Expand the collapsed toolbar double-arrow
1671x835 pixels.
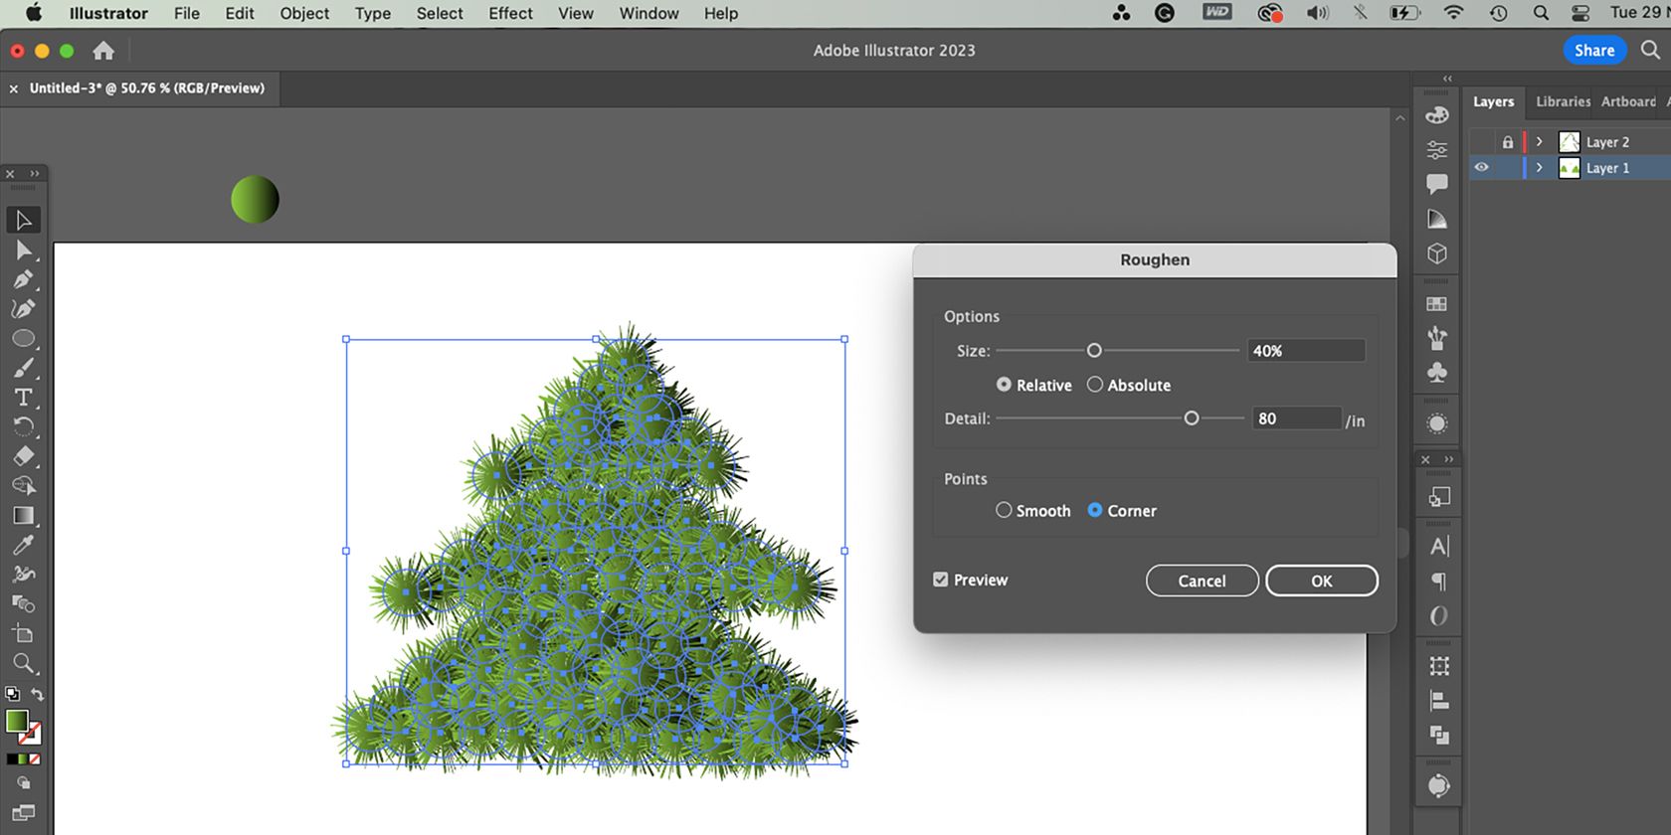tap(35, 174)
